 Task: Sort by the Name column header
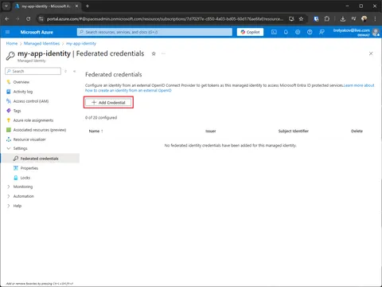(x=95, y=131)
